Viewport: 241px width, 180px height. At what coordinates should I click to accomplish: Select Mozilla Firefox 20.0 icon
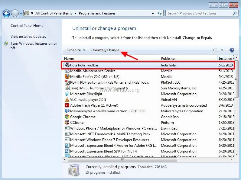click(x=67, y=77)
